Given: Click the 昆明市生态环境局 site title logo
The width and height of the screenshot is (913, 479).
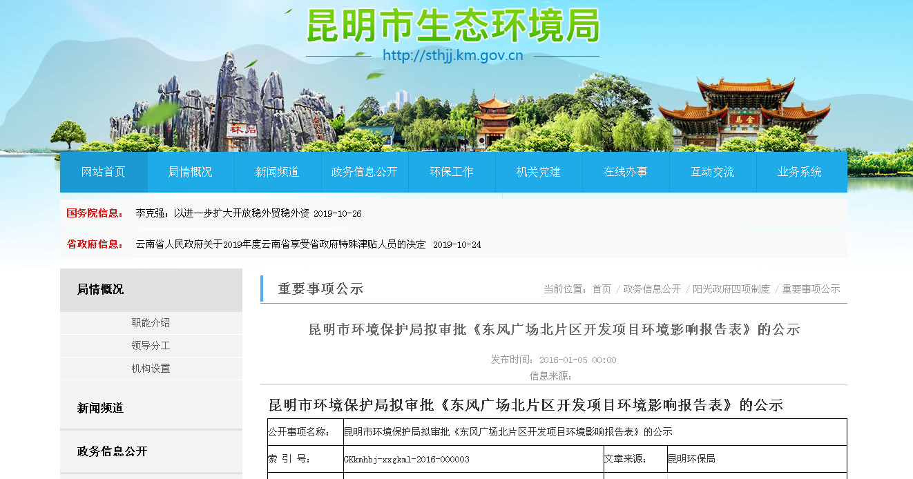Looking at the screenshot, I should click(x=452, y=26).
